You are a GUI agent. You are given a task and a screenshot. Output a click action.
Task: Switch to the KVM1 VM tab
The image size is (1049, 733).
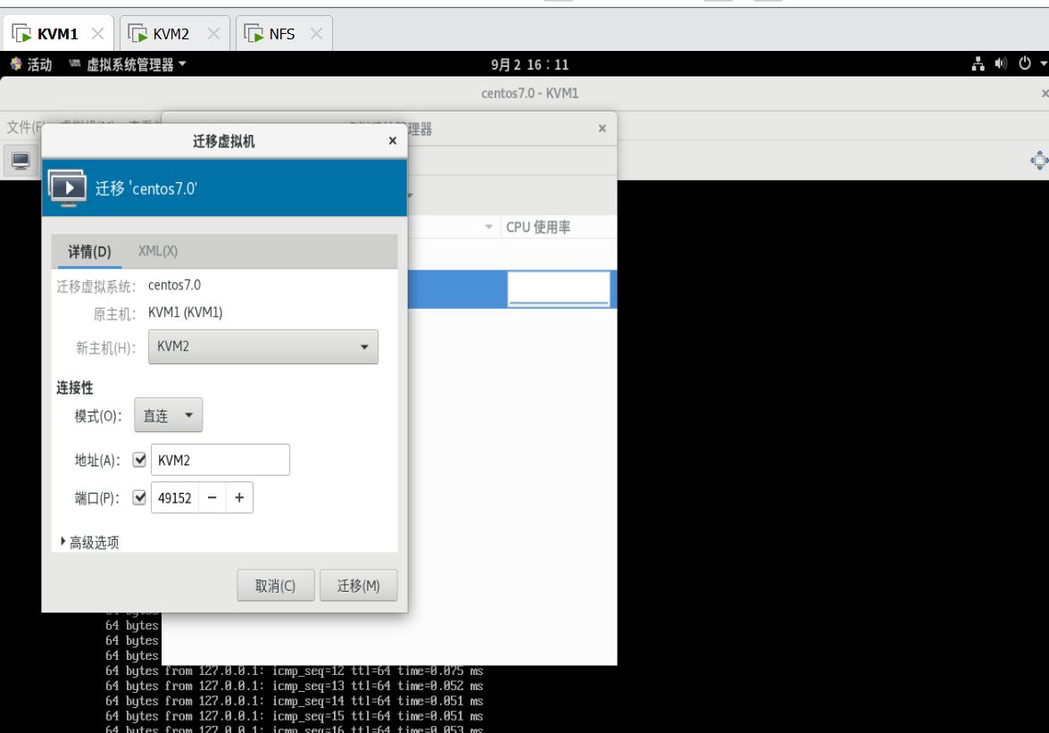57,33
